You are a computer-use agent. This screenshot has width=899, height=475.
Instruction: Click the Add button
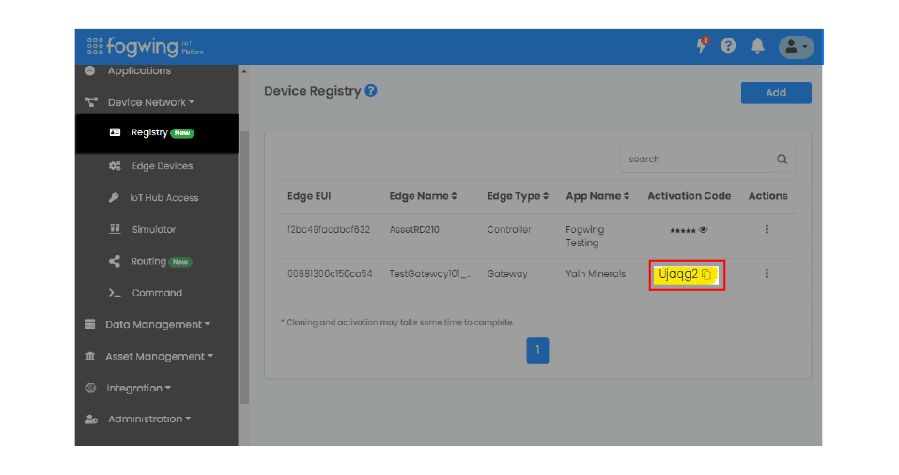[x=776, y=92]
